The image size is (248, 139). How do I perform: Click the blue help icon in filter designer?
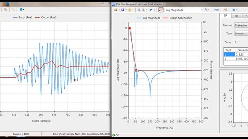click(x=234, y=10)
